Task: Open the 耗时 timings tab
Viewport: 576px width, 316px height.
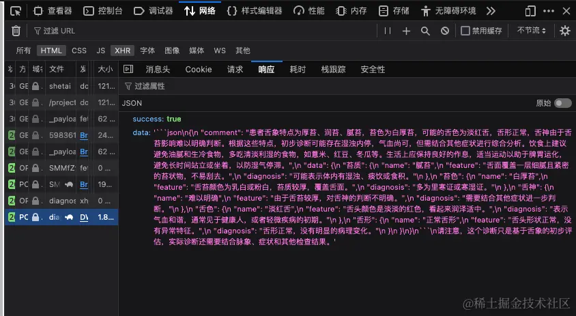Action: coord(298,70)
